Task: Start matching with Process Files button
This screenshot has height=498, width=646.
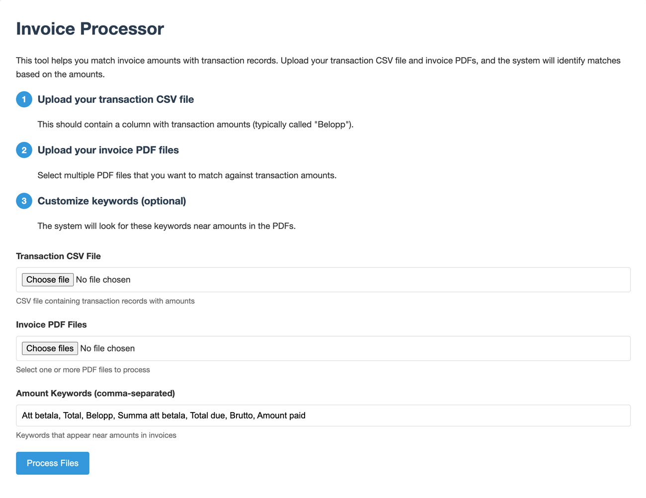Action: click(x=53, y=463)
